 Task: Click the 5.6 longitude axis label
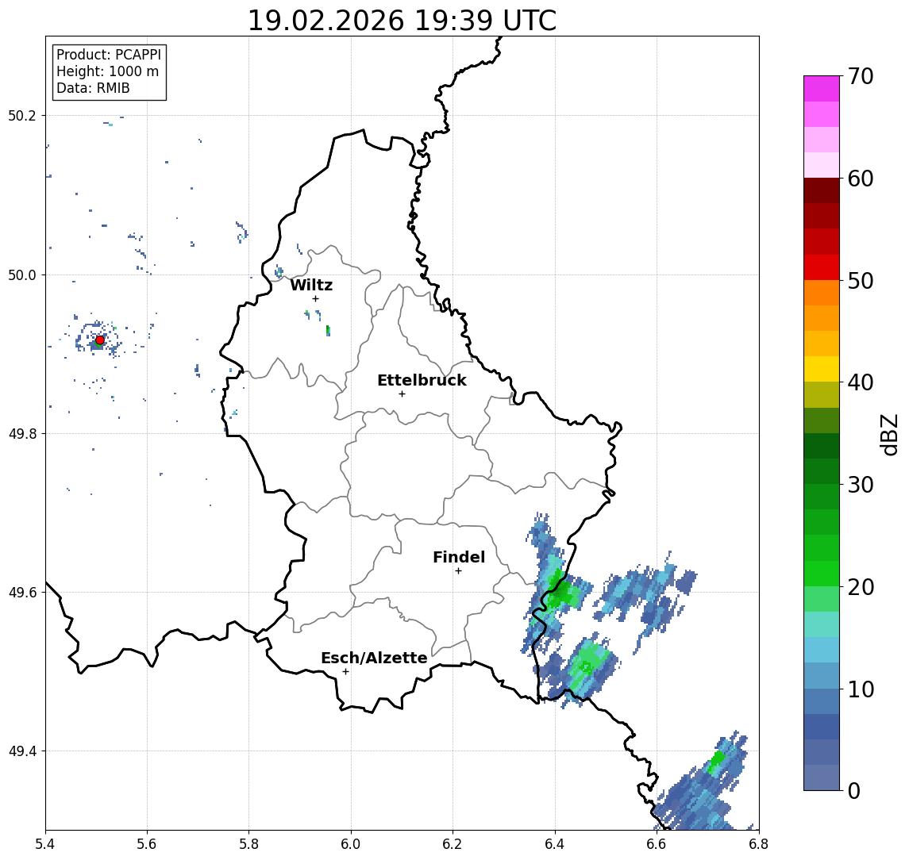[x=147, y=844]
